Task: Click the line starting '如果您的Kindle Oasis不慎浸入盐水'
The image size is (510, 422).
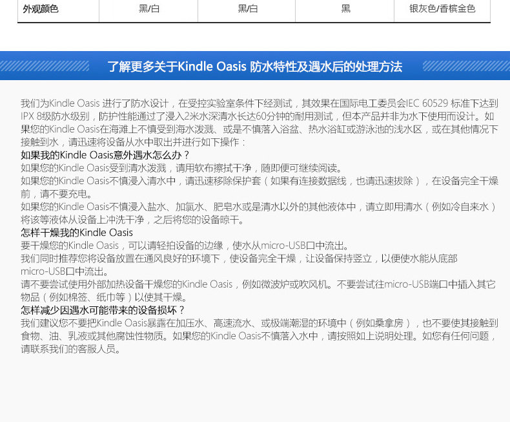Action: tap(258, 207)
